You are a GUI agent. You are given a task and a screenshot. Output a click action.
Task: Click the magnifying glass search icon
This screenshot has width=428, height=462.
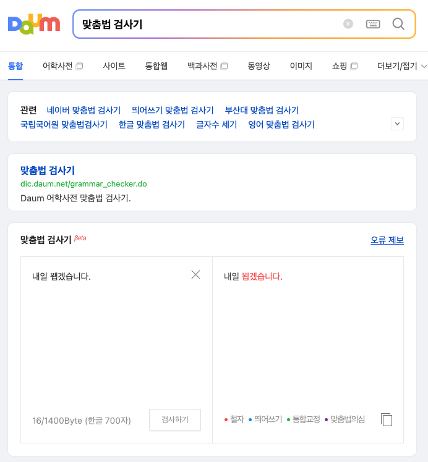tap(398, 24)
